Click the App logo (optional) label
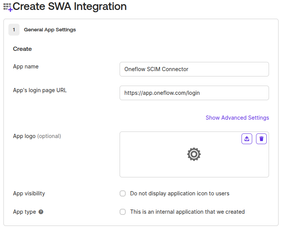The image size is (282, 229). [x=37, y=136]
